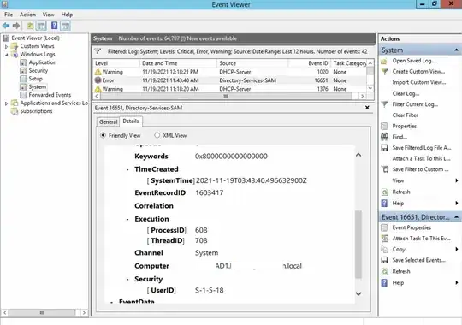The height and width of the screenshot is (325, 462).
Task: Click the binoculars Find icon
Action: click(384, 137)
